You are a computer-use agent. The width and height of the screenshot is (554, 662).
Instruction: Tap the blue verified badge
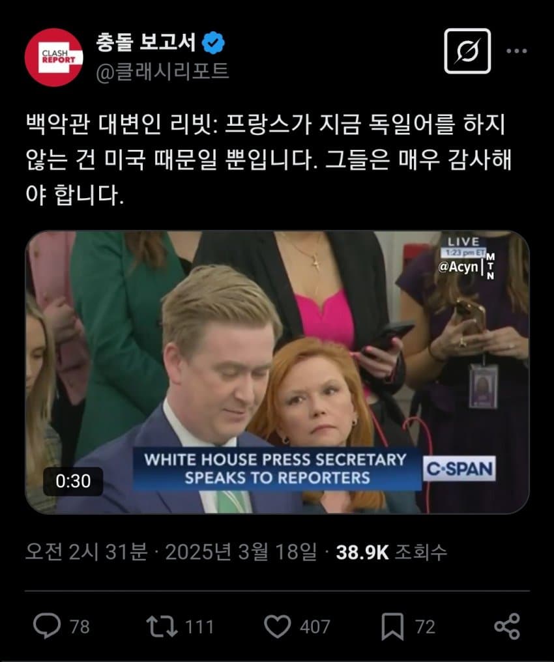[x=213, y=42]
